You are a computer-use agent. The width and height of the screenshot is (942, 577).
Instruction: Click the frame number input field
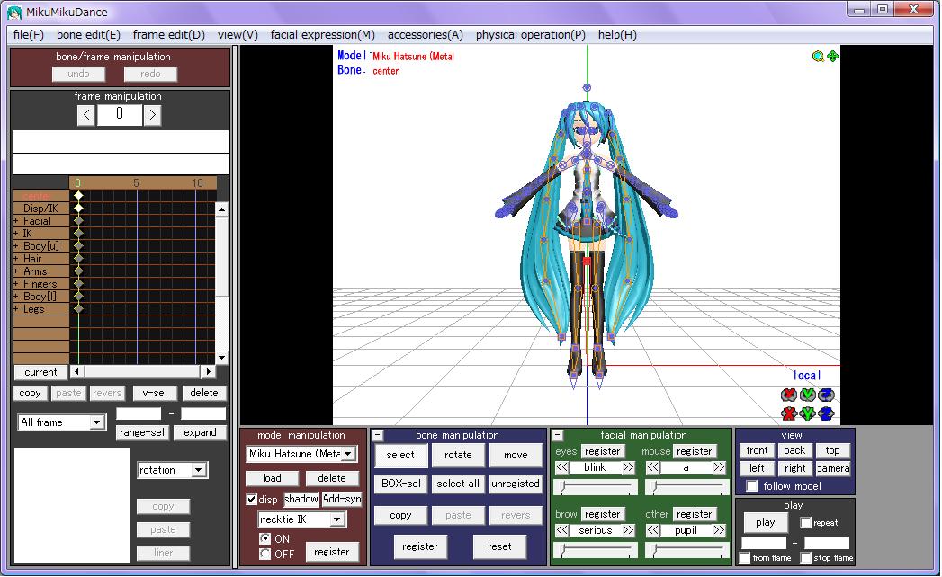120,115
